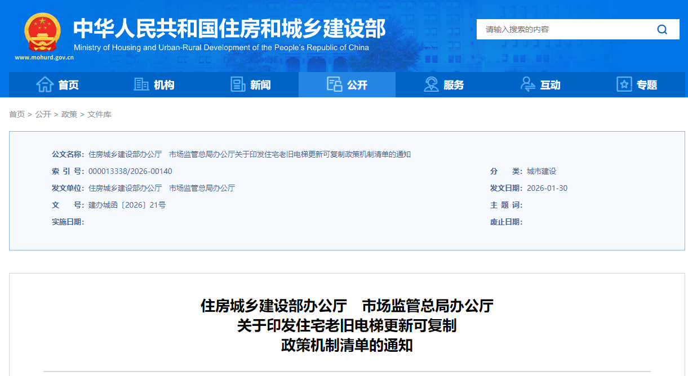This screenshot has height=376, width=688.
Task: Click the 文件库 breadcrumb link
Action: [99, 114]
